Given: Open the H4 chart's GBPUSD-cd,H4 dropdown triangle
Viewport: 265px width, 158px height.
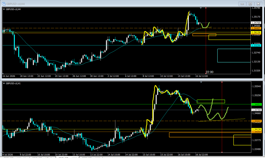Looking at the screenshot, I should 4,9.
